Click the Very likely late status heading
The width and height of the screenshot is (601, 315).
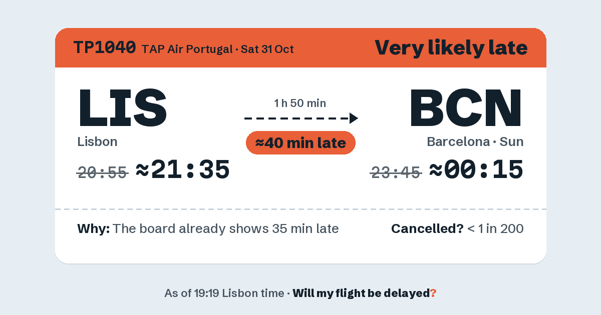point(451,47)
